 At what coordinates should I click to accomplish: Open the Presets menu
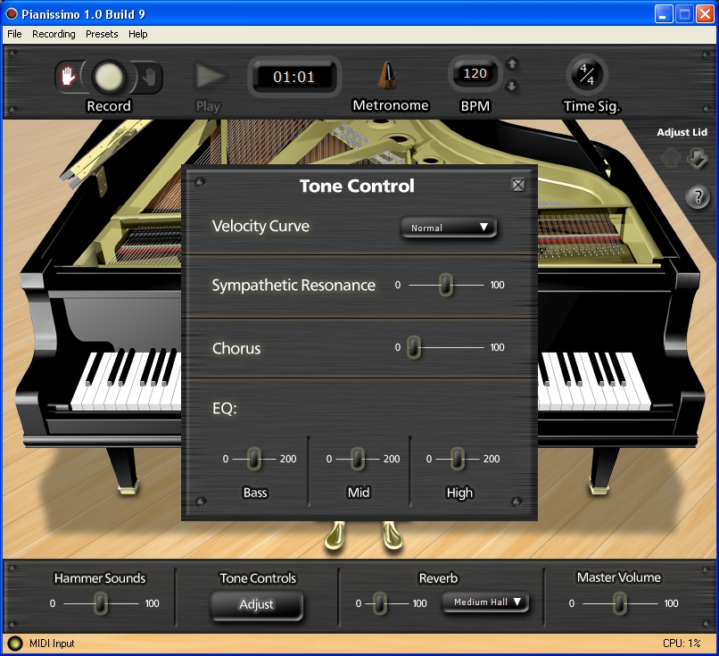pyautogui.click(x=102, y=34)
